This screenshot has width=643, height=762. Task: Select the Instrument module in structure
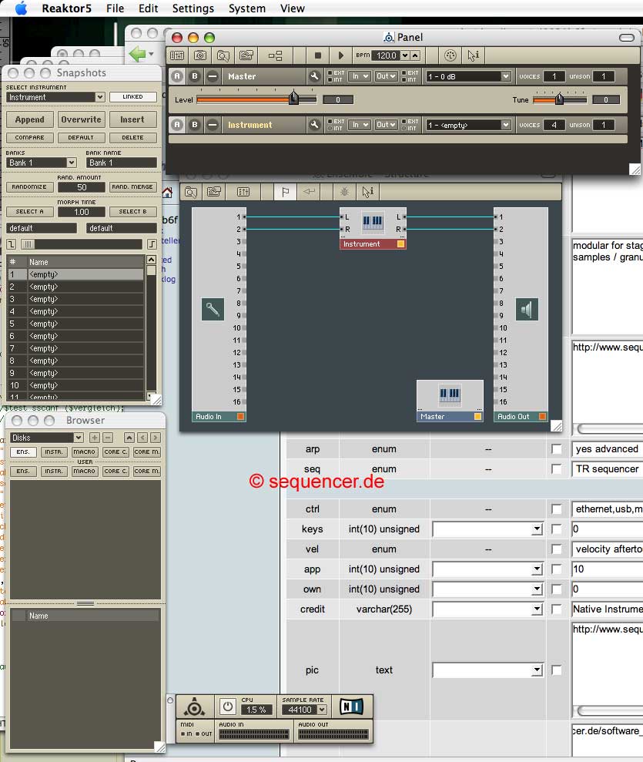(373, 228)
